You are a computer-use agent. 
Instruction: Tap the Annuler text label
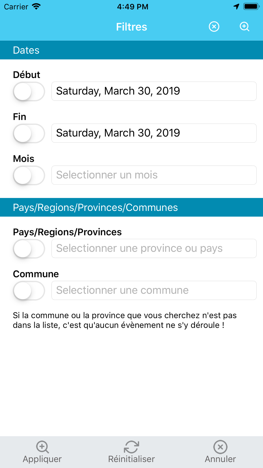220,459
